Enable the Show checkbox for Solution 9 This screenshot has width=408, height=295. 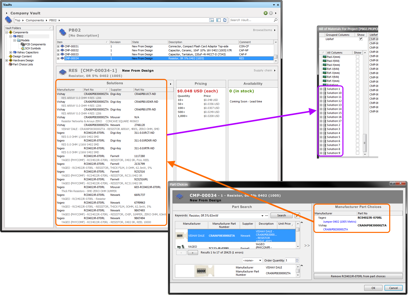pyautogui.click(x=357, y=153)
